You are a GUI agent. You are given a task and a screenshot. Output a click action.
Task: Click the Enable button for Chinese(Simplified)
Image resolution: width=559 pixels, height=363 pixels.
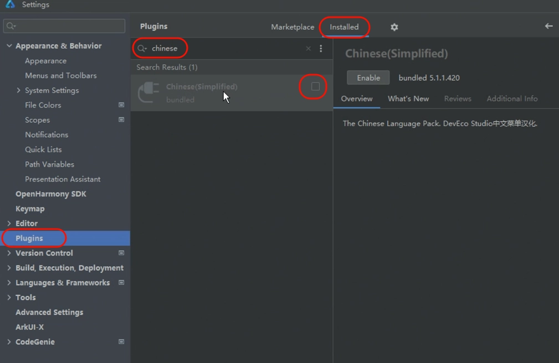coord(368,77)
